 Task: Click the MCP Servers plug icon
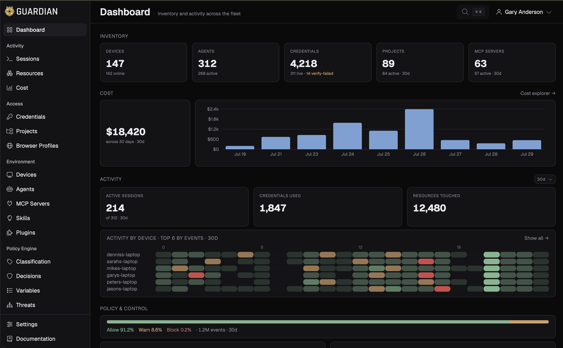tap(10, 204)
